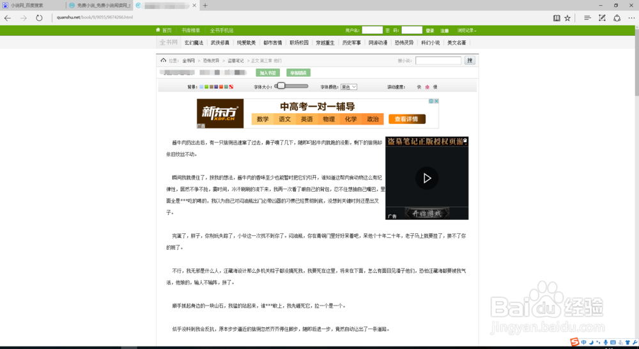This screenshot has height=349, width=639.
Task: Open the 网游动漫 category
Action: click(378, 43)
